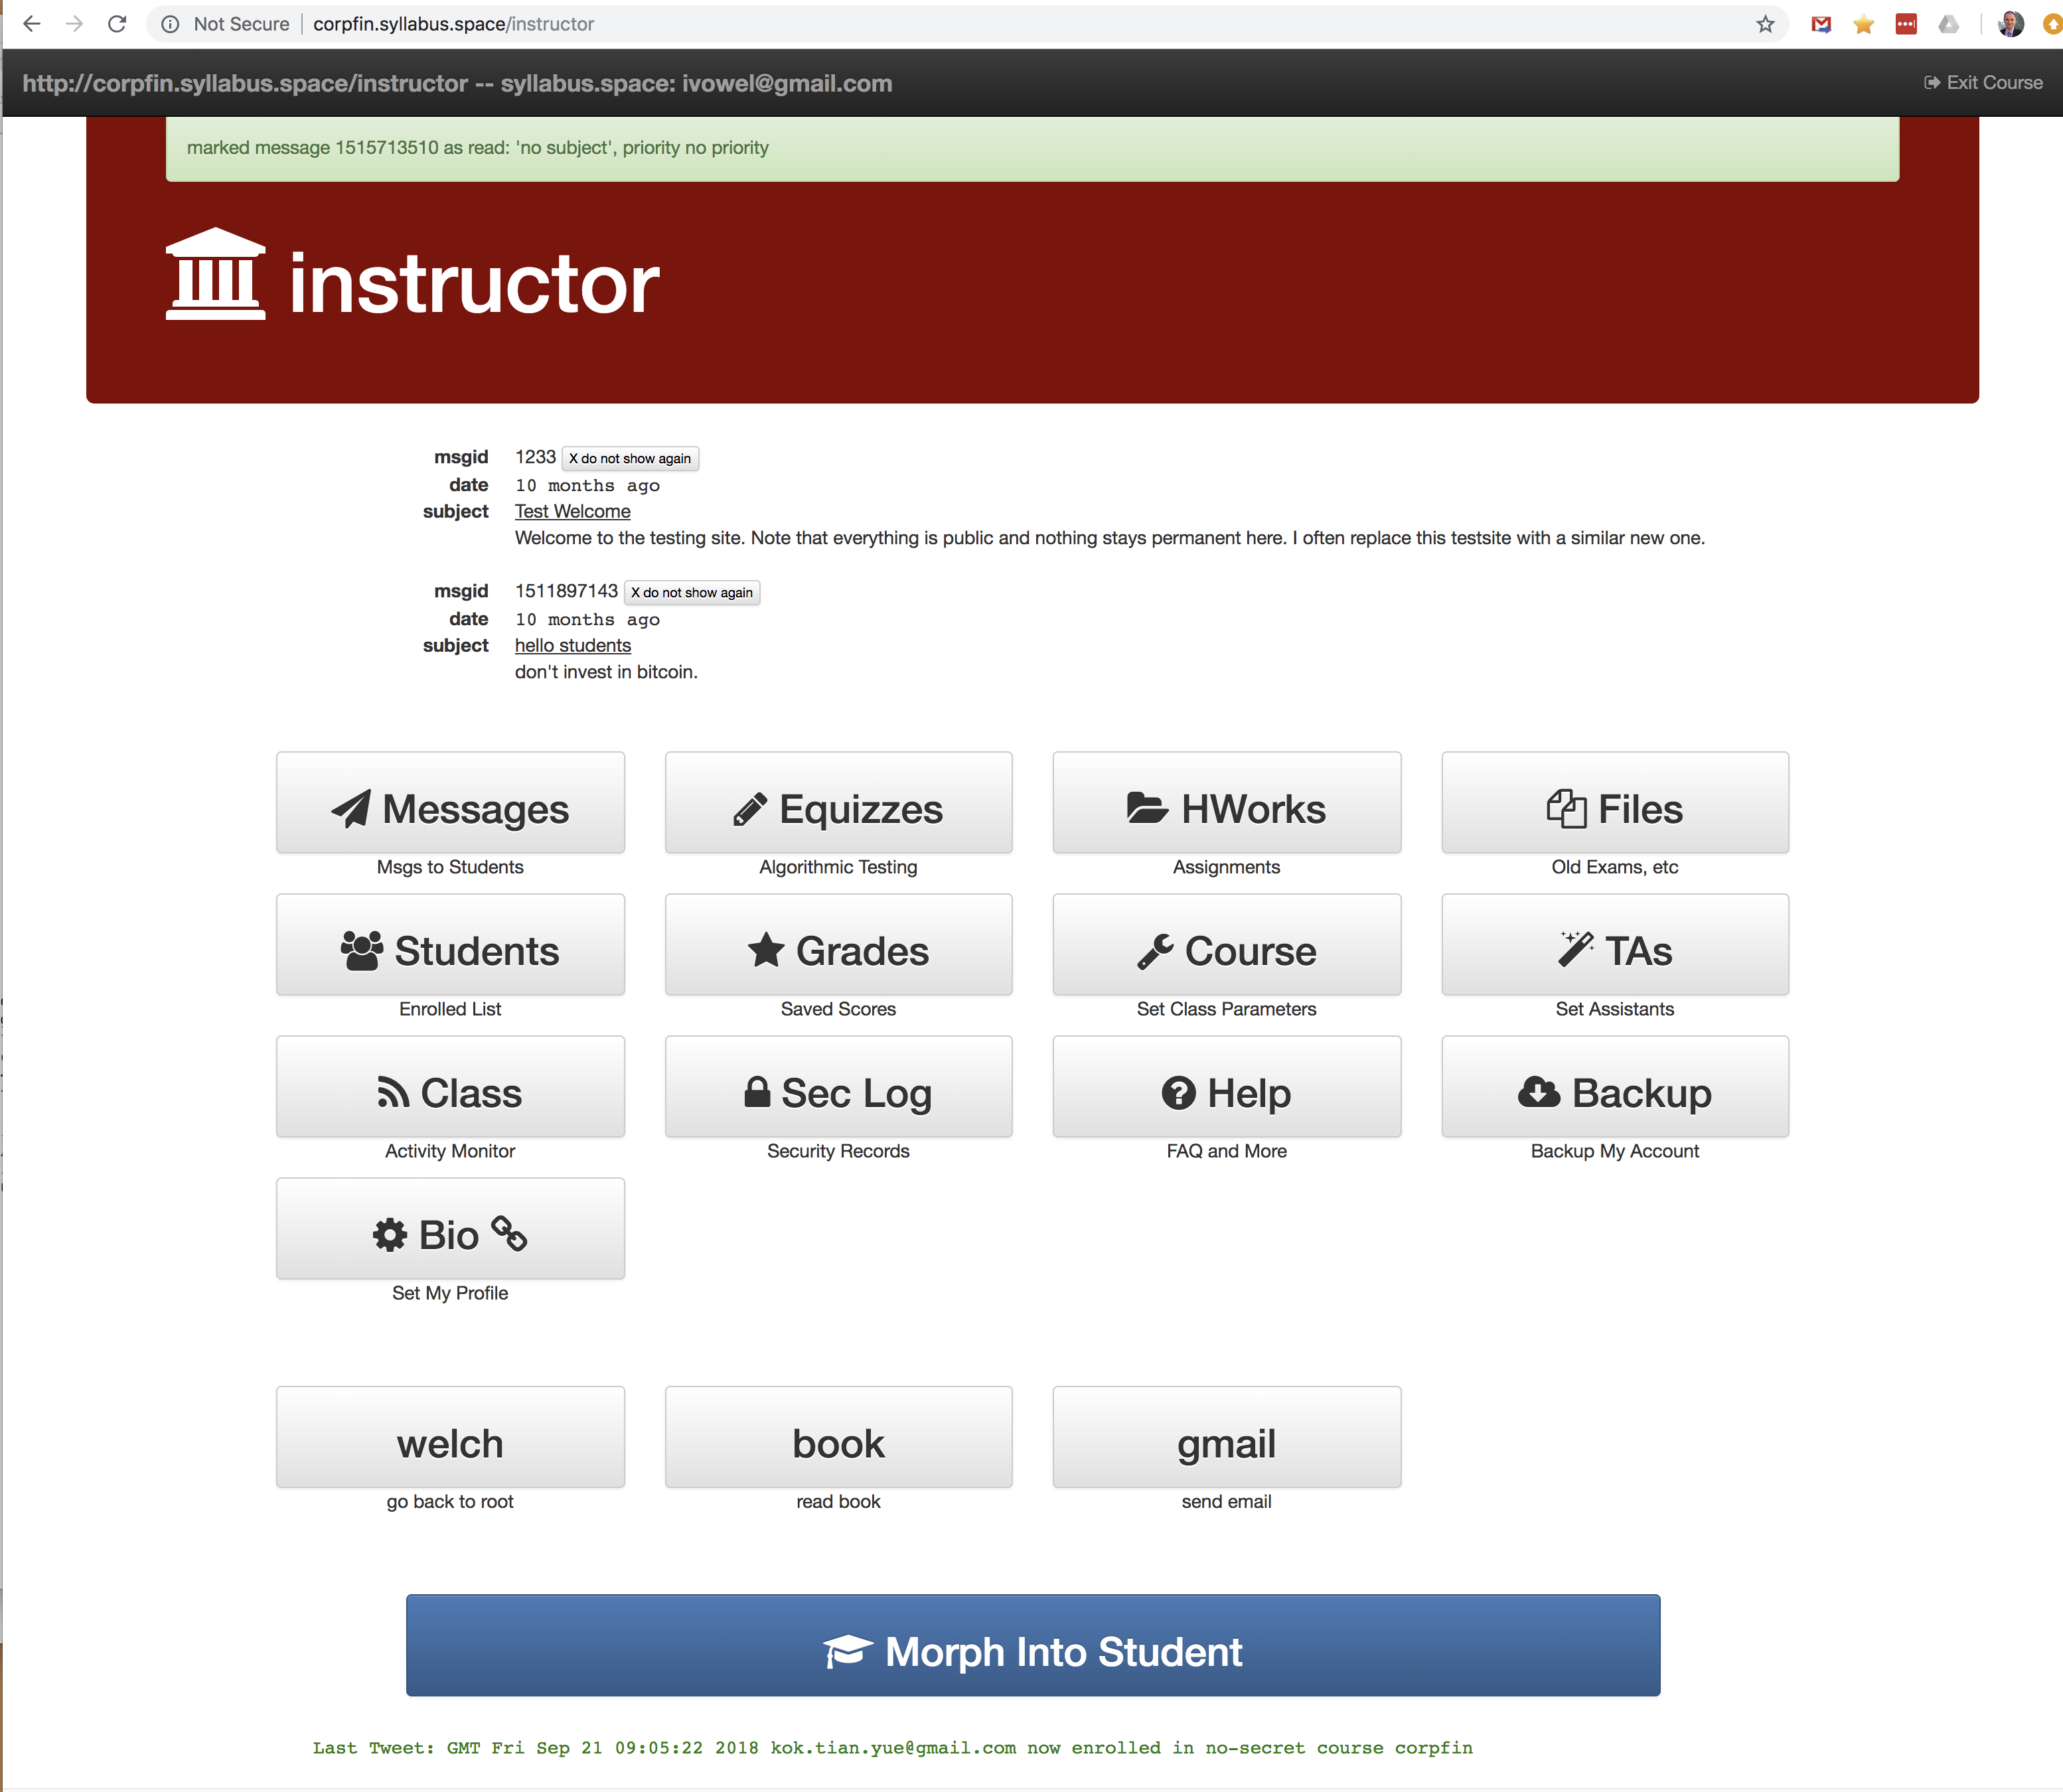This screenshot has height=1792, width=2063.
Task: Open the Messages paper plane button
Action: click(450, 804)
